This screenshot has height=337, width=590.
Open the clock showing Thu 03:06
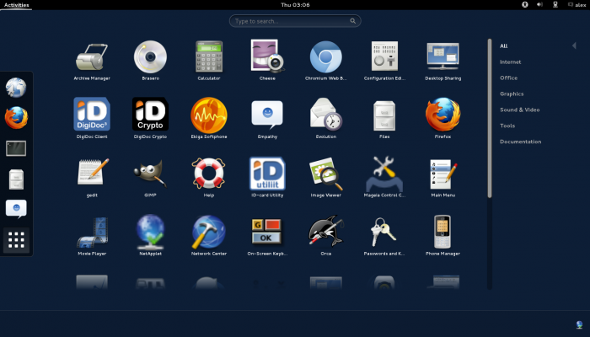[295, 5]
